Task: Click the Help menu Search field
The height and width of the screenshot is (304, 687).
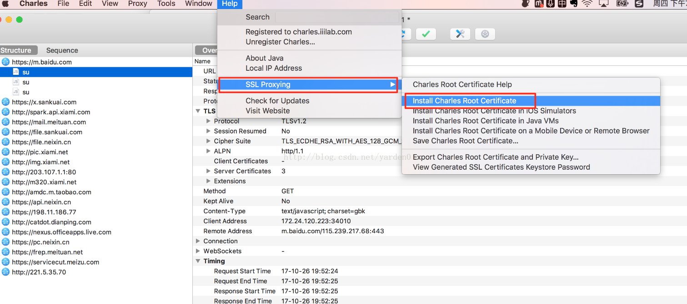Action: (337, 17)
